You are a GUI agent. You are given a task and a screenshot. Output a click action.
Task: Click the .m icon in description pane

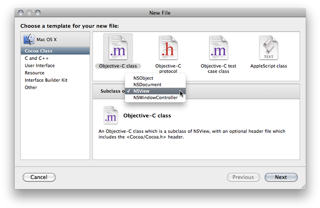111,115
